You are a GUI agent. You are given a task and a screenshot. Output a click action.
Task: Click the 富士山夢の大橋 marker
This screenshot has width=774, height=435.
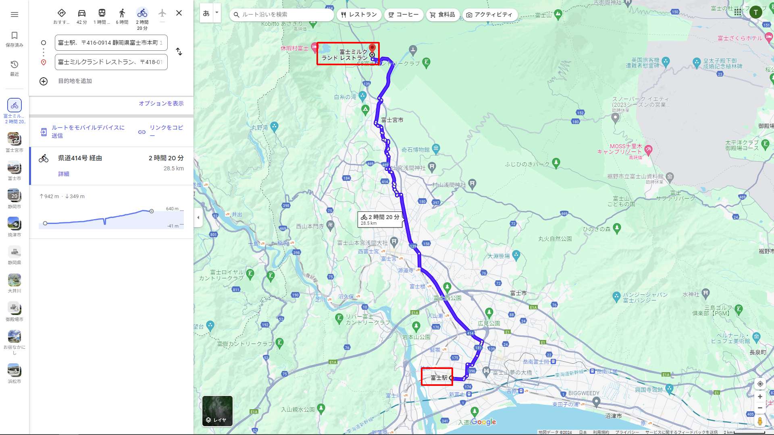click(487, 371)
